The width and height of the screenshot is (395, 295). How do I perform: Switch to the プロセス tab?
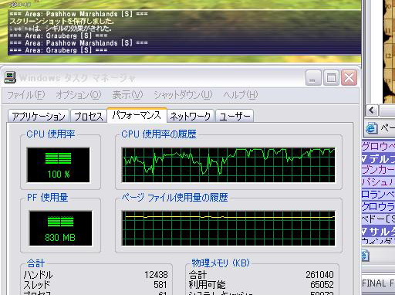pyautogui.click(x=89, y=116)
